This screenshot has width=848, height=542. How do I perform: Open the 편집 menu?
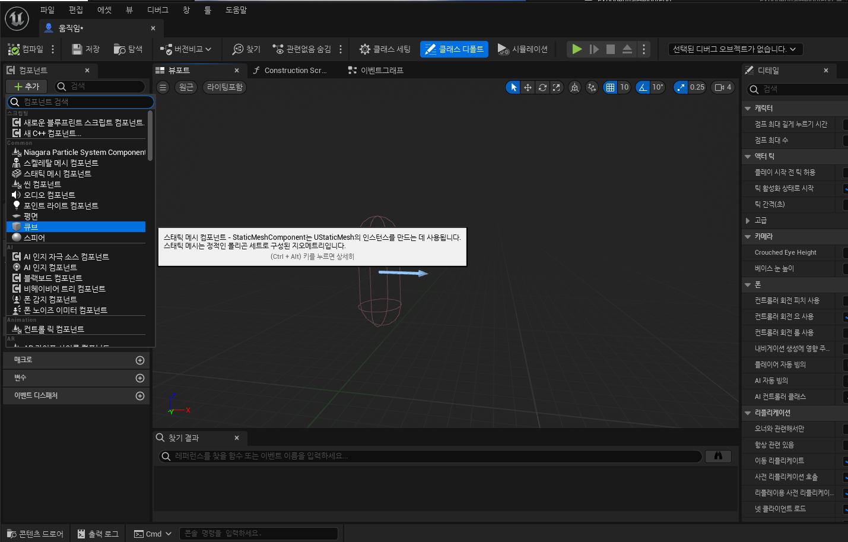point(76,9)
